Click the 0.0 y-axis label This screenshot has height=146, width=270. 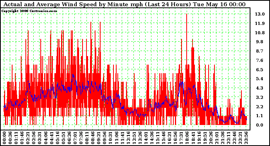[260, 125]
